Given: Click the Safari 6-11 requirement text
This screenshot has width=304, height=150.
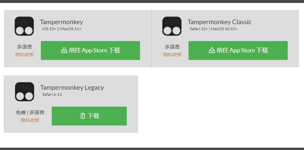Looking at the screenshot, I should click(52, 95).
